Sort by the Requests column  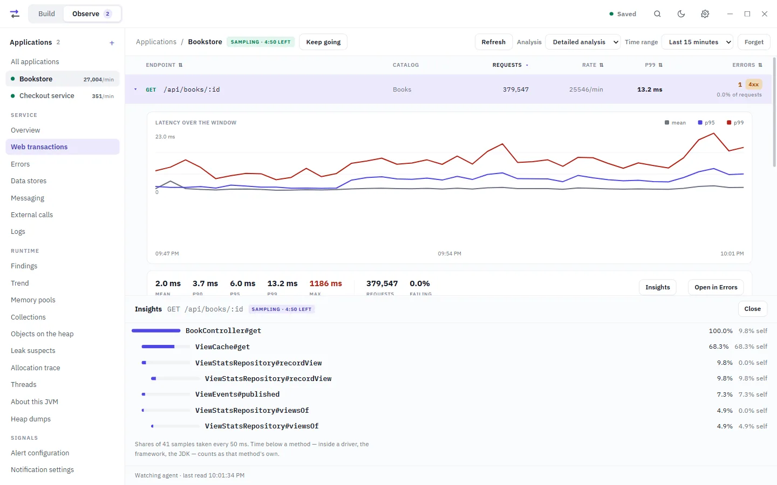pos(510,65)
